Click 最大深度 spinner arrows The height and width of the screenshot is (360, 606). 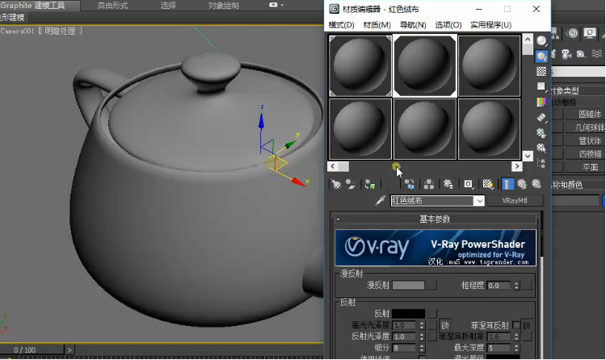tap(516, 348)
